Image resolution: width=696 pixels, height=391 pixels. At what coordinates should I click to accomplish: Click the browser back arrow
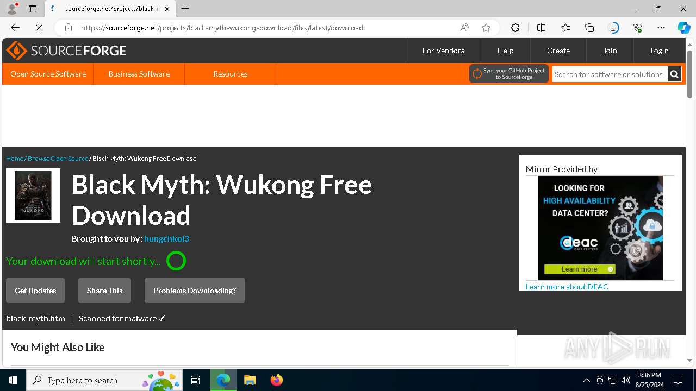pyautogui.click(x=15, y=28)
